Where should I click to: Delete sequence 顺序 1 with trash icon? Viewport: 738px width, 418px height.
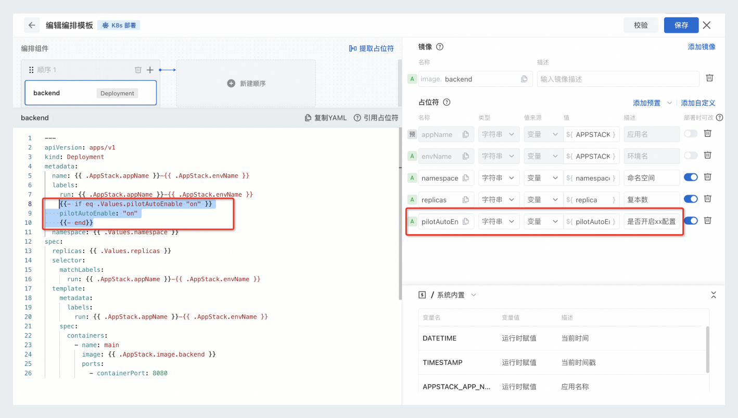click(138, 70)
